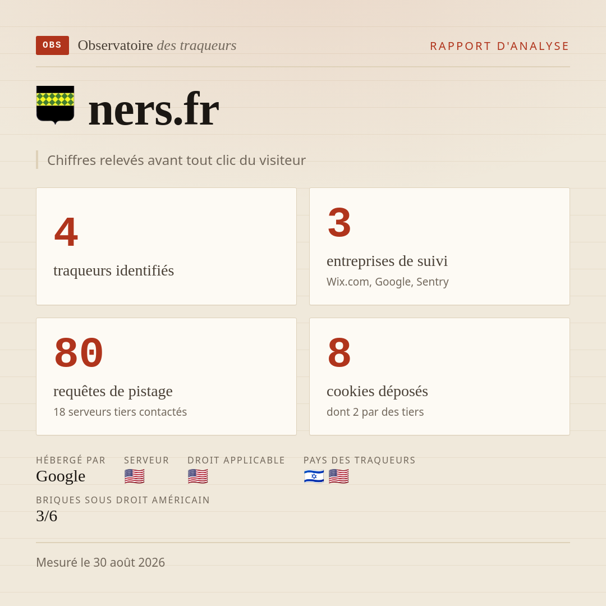Click the 'Briques sous droit américain' label
This screenshot has height=606, width=606.
click(123, 500)
